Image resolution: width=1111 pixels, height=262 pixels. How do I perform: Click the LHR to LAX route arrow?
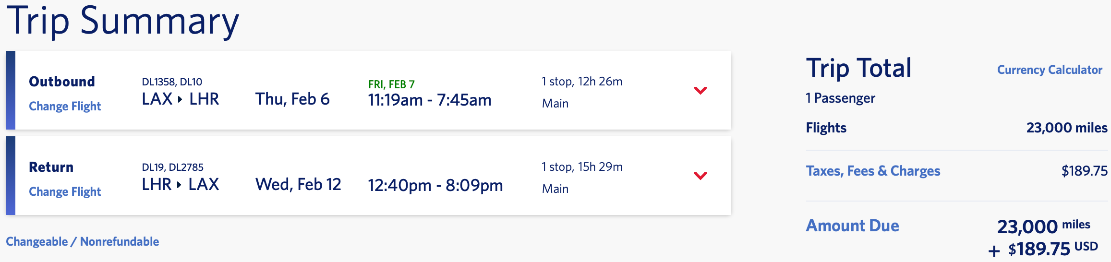[180, 185]
